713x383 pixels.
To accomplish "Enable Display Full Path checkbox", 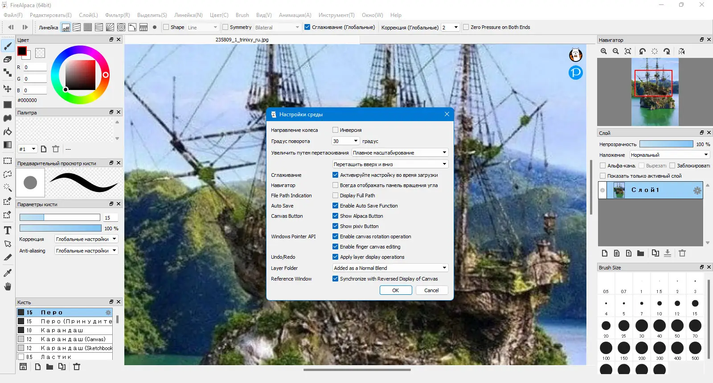I will (336, 196).
